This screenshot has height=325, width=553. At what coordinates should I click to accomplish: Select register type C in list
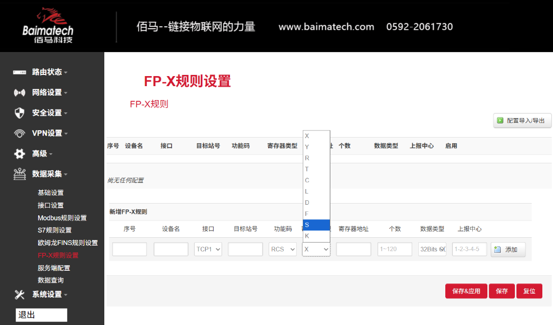point(316,181)
